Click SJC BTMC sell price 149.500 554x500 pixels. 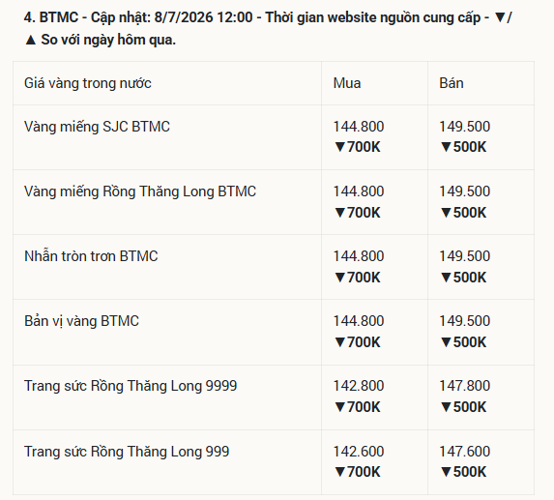tap(464, 127)
